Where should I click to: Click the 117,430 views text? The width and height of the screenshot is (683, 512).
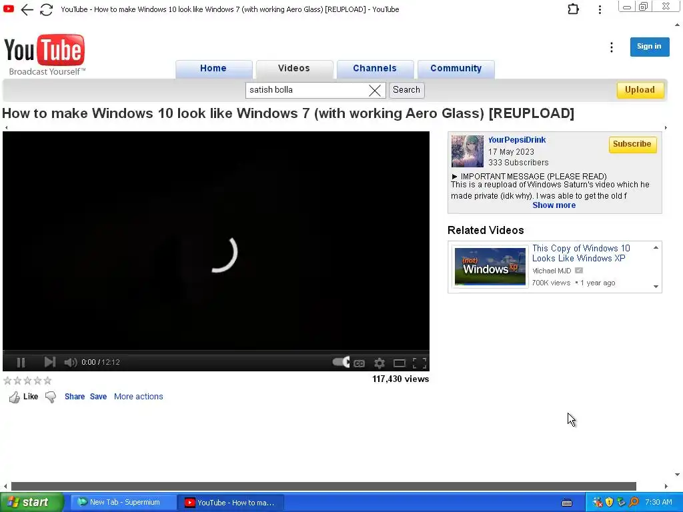pyautogui.click(x=401, y=379)
